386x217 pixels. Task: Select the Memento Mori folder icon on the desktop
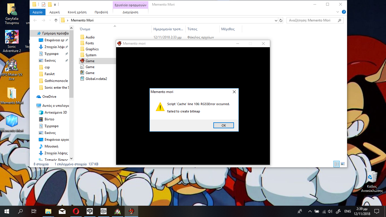click(x=12, y=96)
